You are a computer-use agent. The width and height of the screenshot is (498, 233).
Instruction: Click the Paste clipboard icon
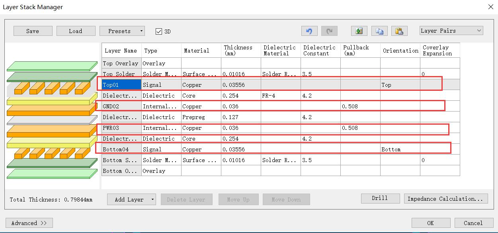[x=399, y=31]
